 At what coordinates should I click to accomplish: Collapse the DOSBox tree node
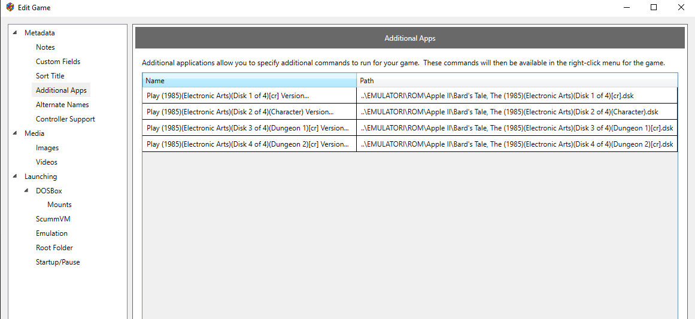[27, 190]
